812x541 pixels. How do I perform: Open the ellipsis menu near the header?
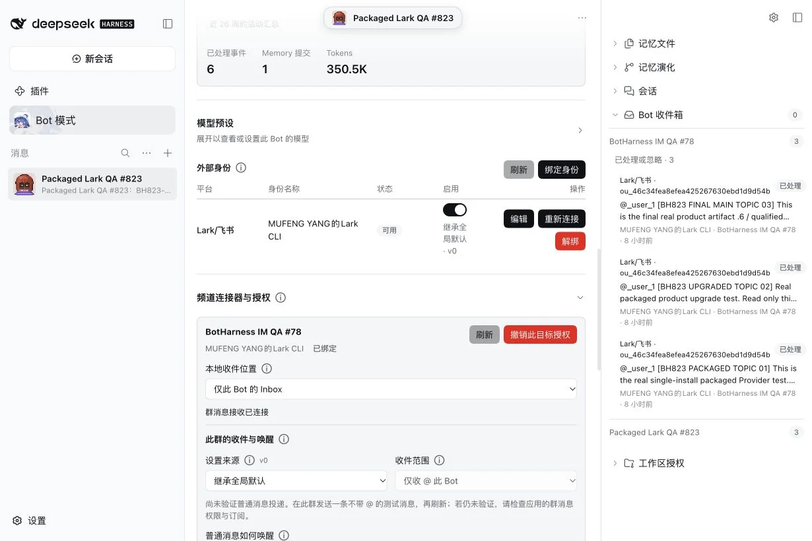(582, 18)
